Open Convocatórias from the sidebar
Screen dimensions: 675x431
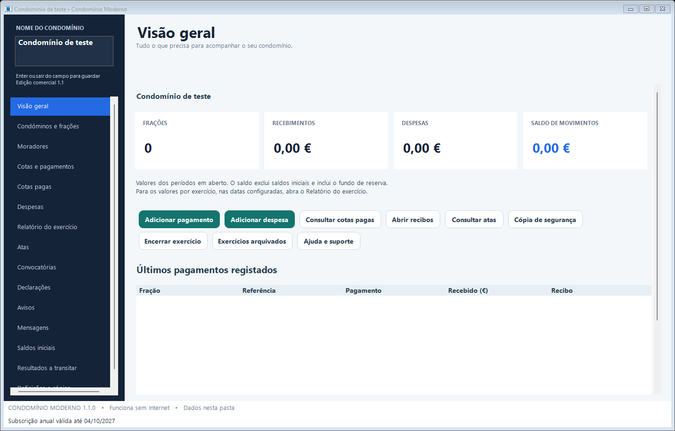pos(60,268)
